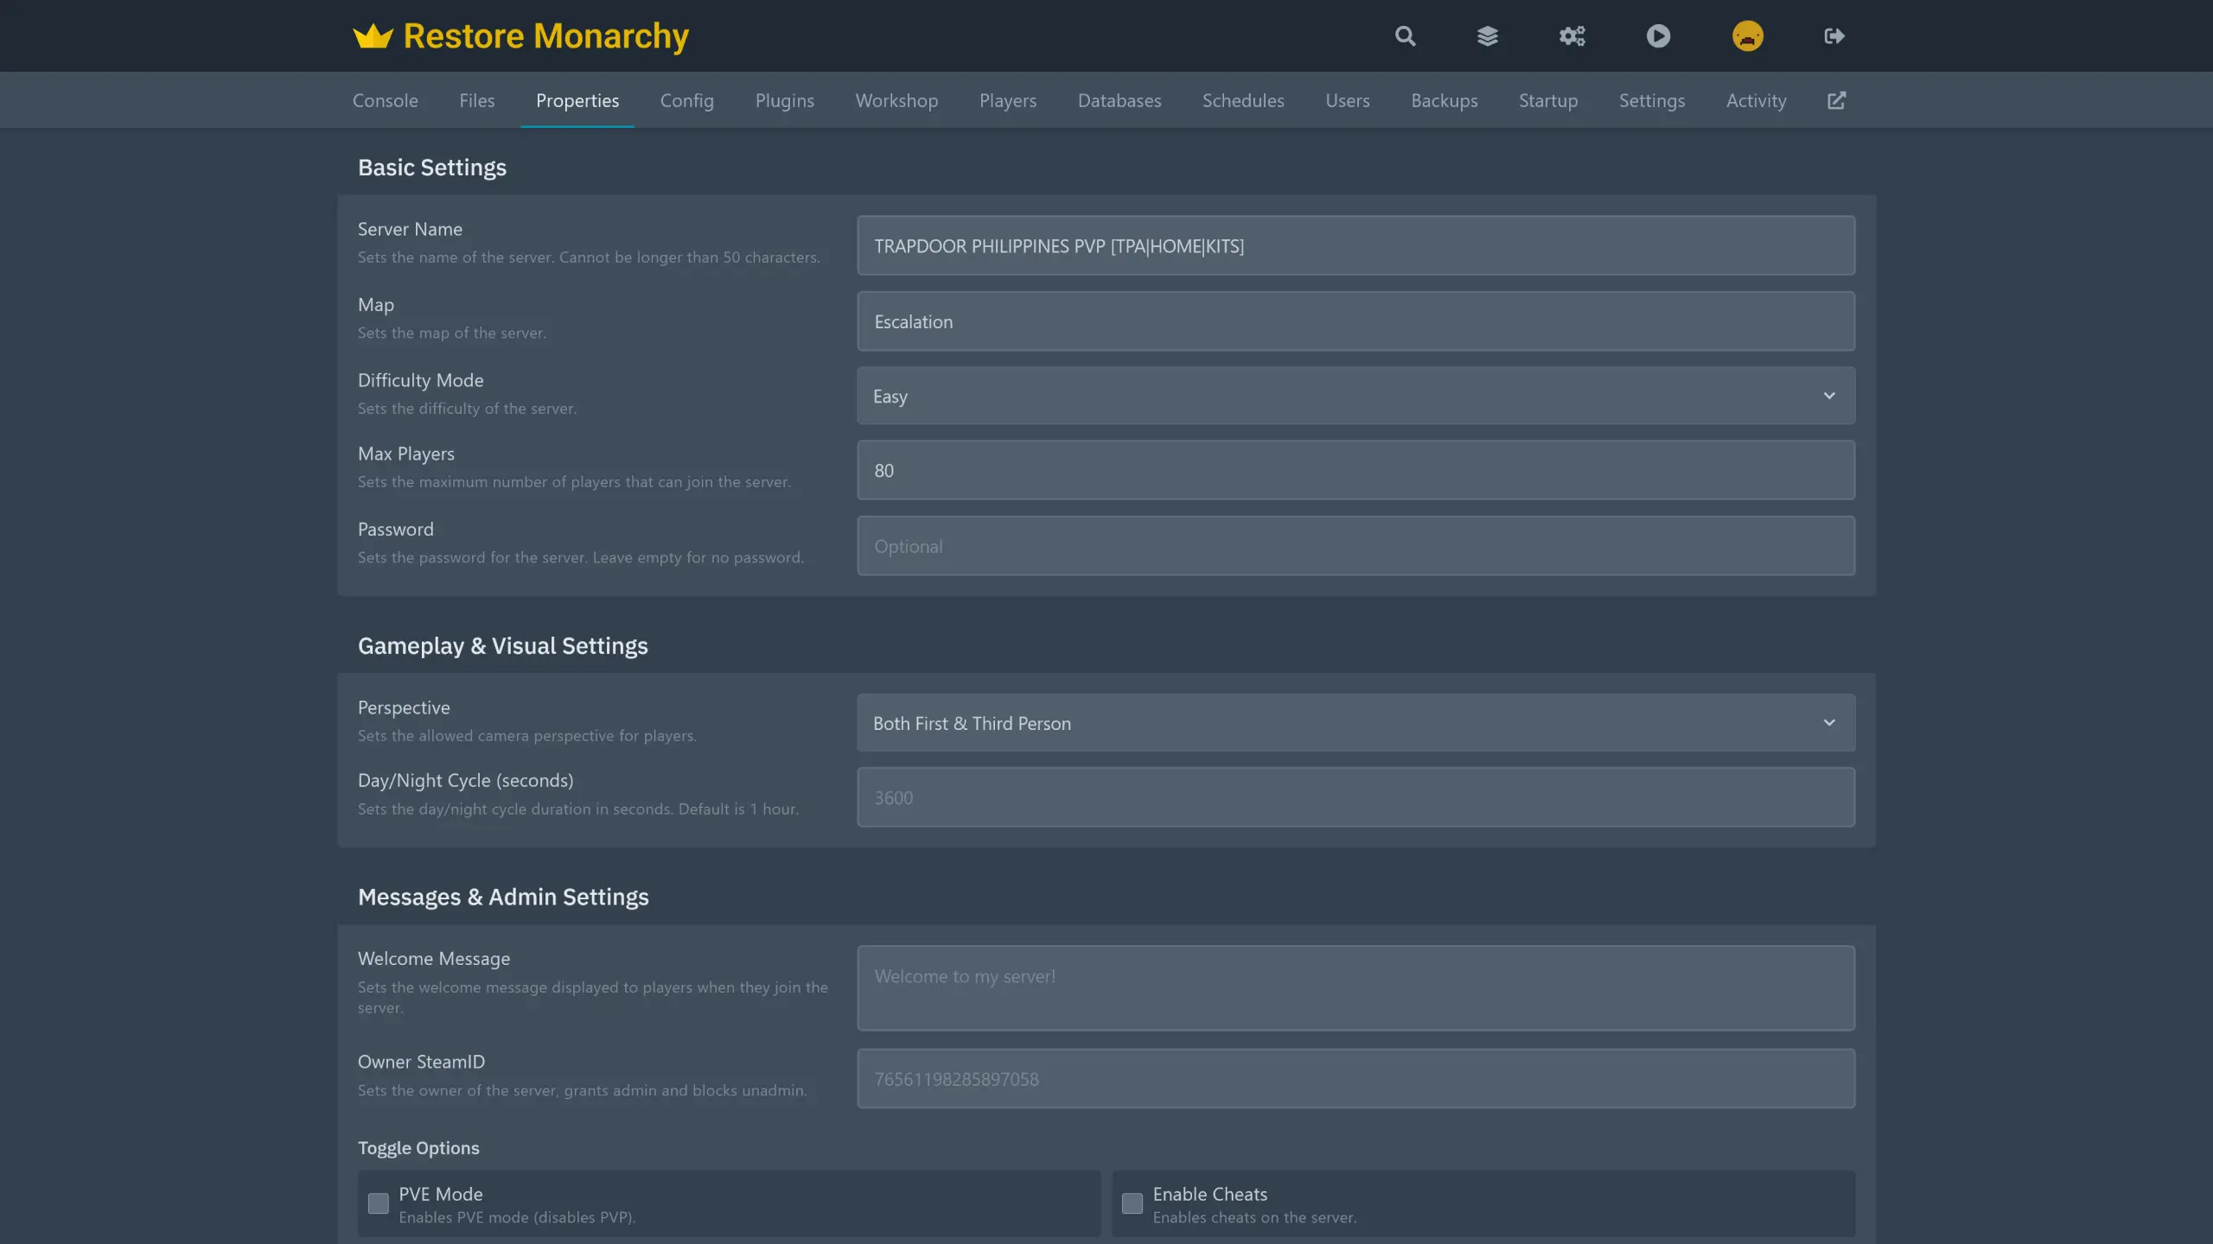This screenshot has width=2213, height=1244.
Task: Click the Server Name input field
Action: click(1355, 245)
